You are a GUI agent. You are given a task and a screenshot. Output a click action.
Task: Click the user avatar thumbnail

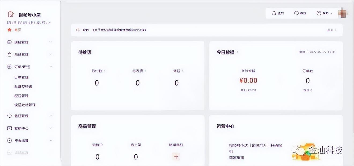pyautogui.click(x=343, y=13)
